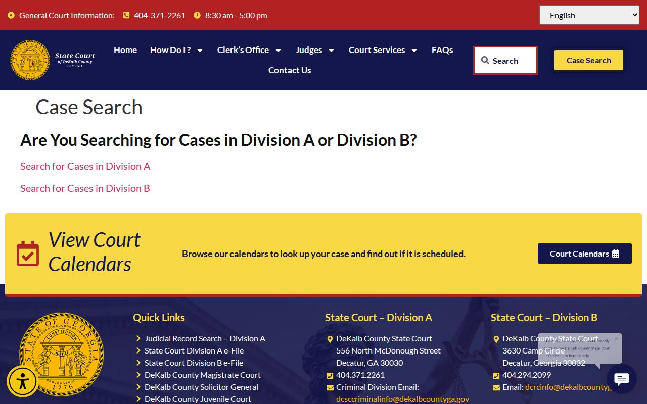This screenshot has width=647, height=404.
Task: Click the yellow Case Search button
Action: [x=589, y=60]
